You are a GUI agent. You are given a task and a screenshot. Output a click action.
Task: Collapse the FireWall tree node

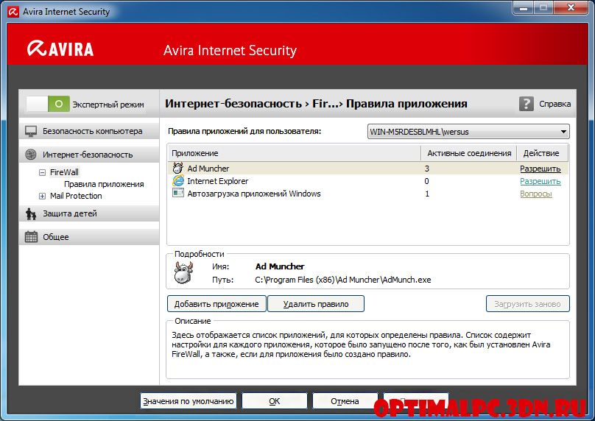42,172
